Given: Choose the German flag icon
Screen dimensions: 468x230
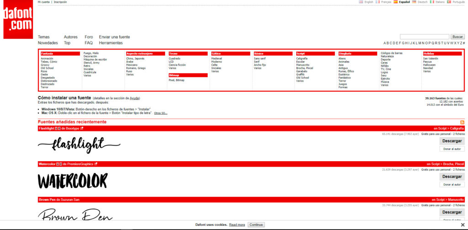Looking at the screenshot, I should (x=414, y=2).
